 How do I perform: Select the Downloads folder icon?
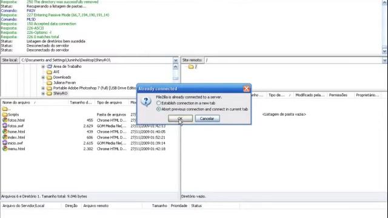click(x=49, y=78)
